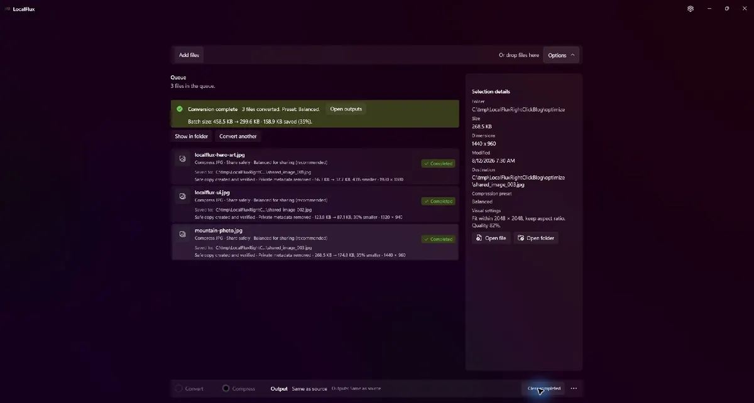Click Convert another button

point(238,136)
